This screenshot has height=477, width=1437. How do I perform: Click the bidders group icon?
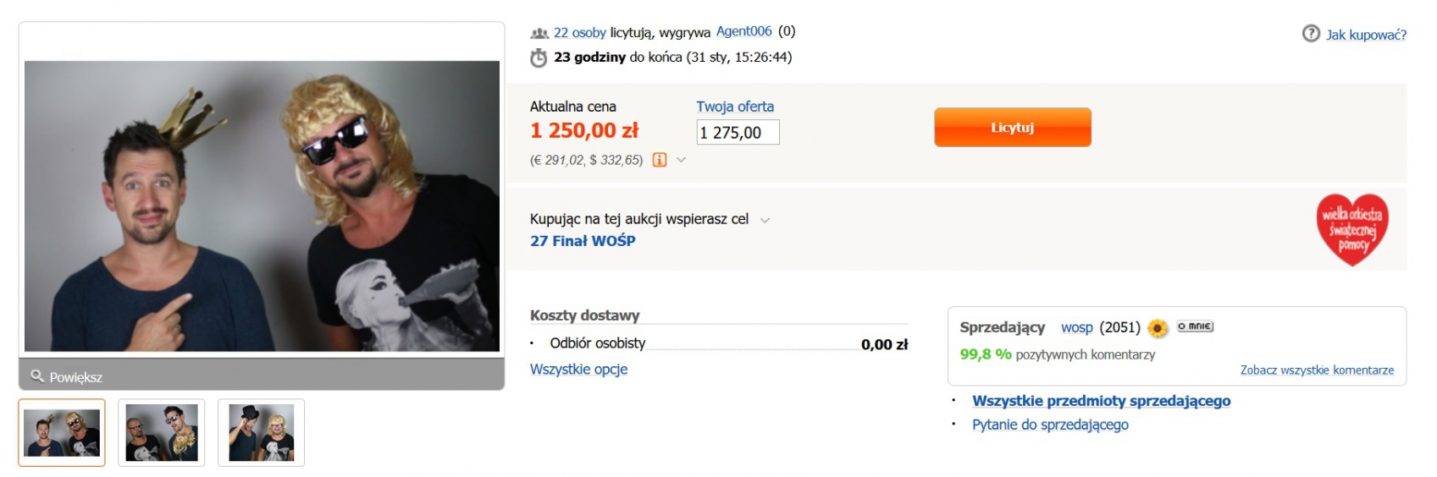tap(539, 33)
